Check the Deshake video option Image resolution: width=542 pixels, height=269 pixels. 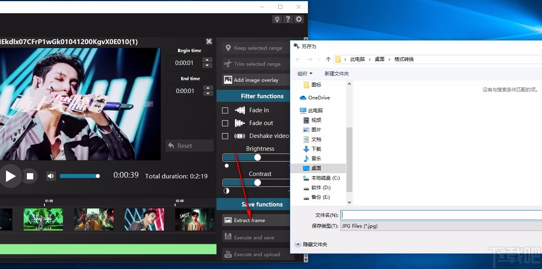pos(225,136)
